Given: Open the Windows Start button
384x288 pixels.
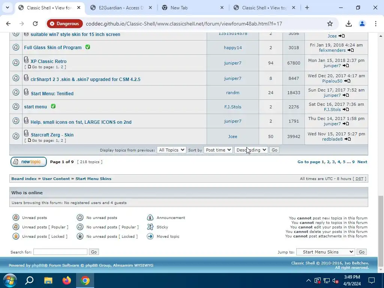Looking at the screenshot, I should coord(10,280).
